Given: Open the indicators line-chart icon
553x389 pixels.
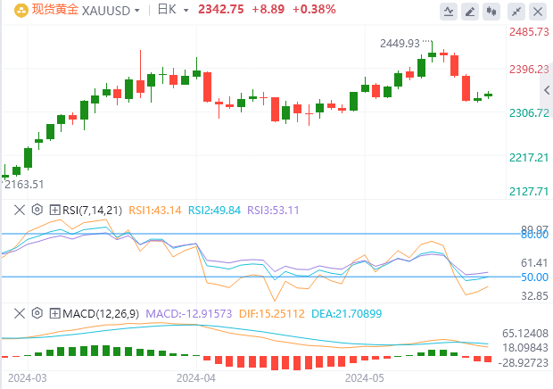Looking at the screenshot, I should pyautogui.click(x=448, y=12).
